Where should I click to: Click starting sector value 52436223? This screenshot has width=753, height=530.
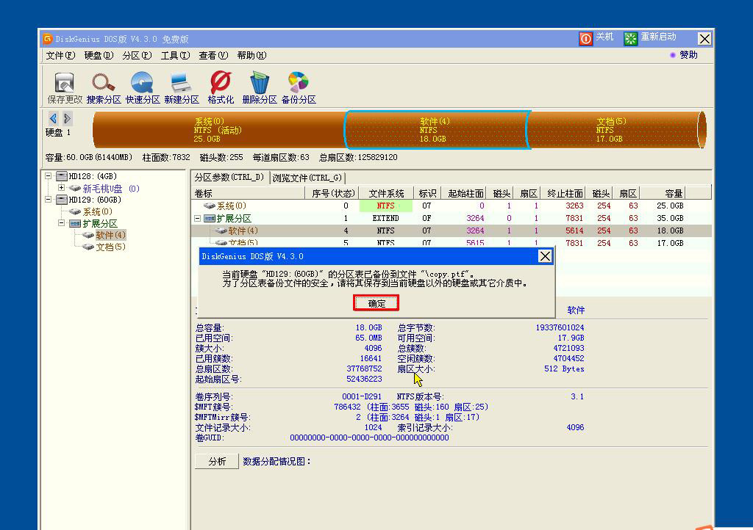point(364,379)
